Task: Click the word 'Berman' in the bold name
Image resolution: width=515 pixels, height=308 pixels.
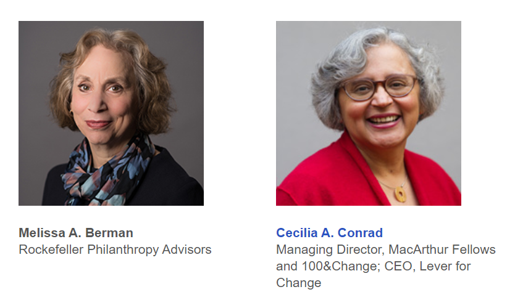Action: point(109,233)
